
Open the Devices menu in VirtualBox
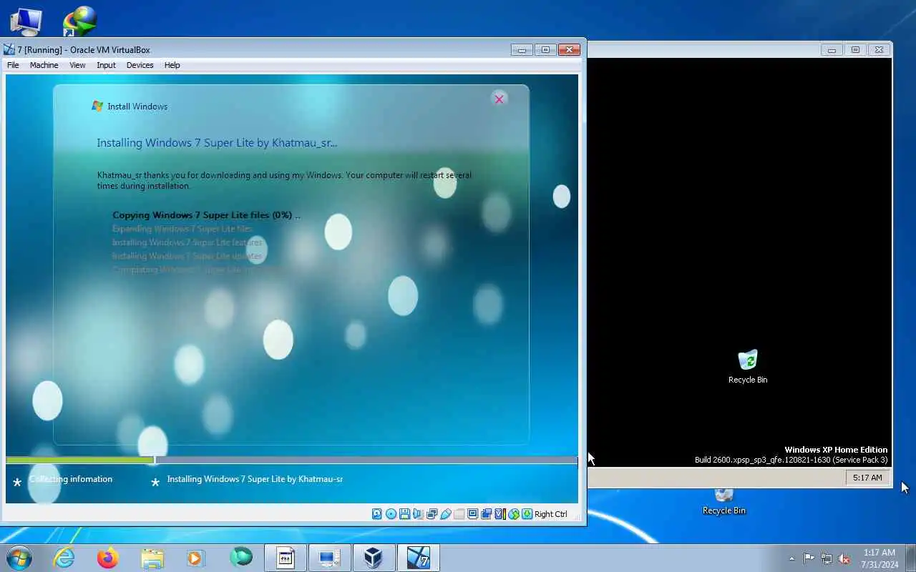tap(140, 65)
